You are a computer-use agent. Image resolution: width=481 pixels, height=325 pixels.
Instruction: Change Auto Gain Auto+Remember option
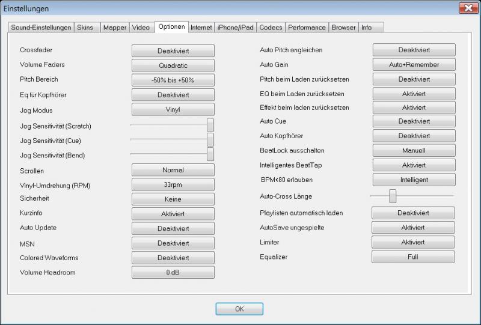click(x=414, y=65)
